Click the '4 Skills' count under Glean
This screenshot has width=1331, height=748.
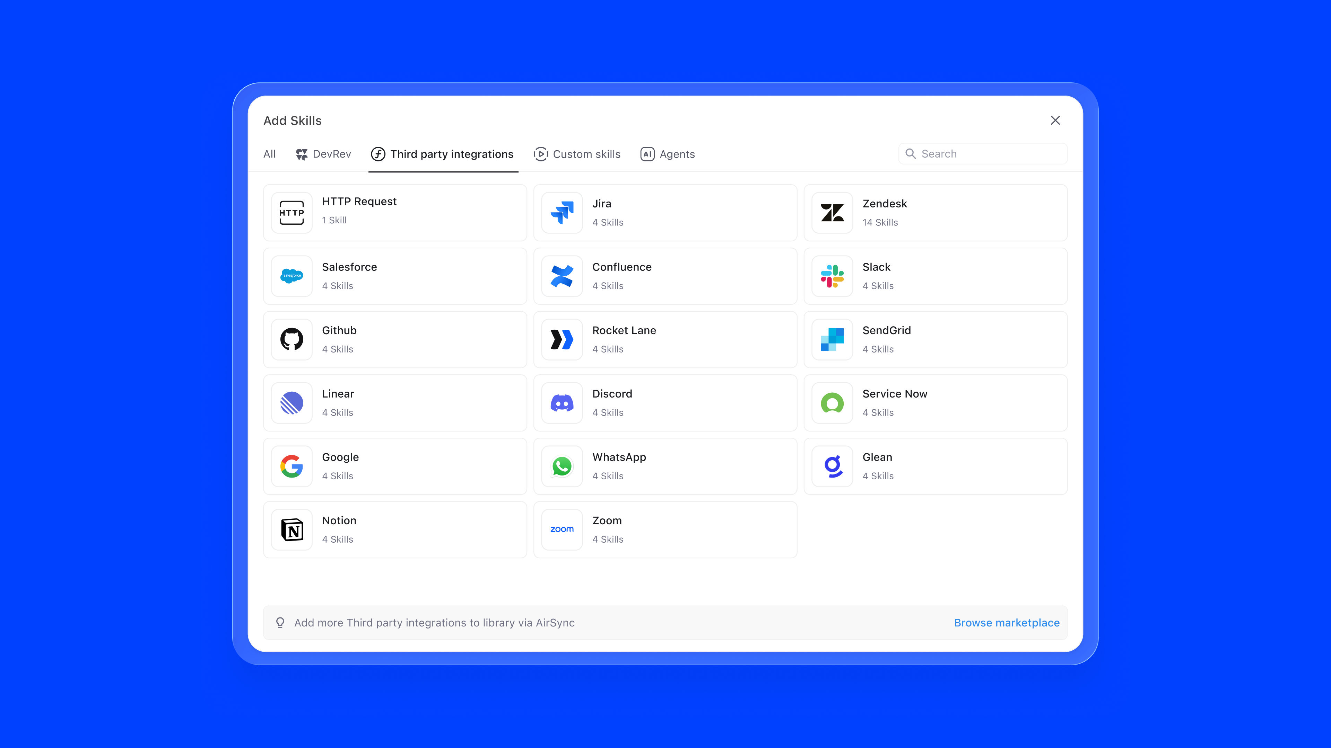[x=878, y=476]
